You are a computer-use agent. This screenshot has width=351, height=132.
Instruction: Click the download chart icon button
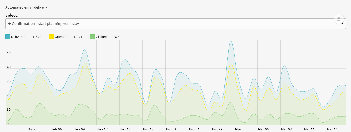[339, 19]
